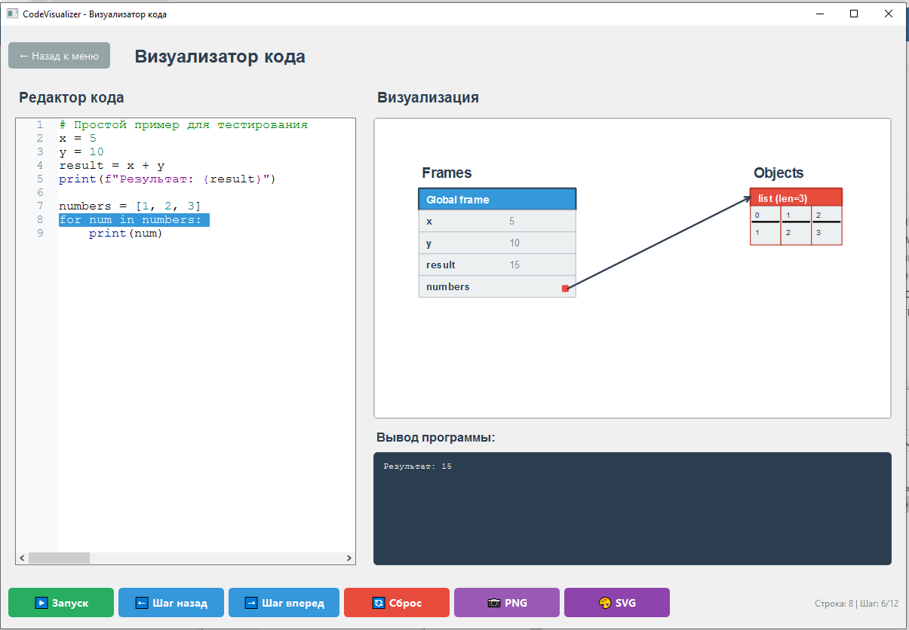Click line number 9 in the gutter
The image size is (909, 630).
pyautogui.click(x=39, y=234)
